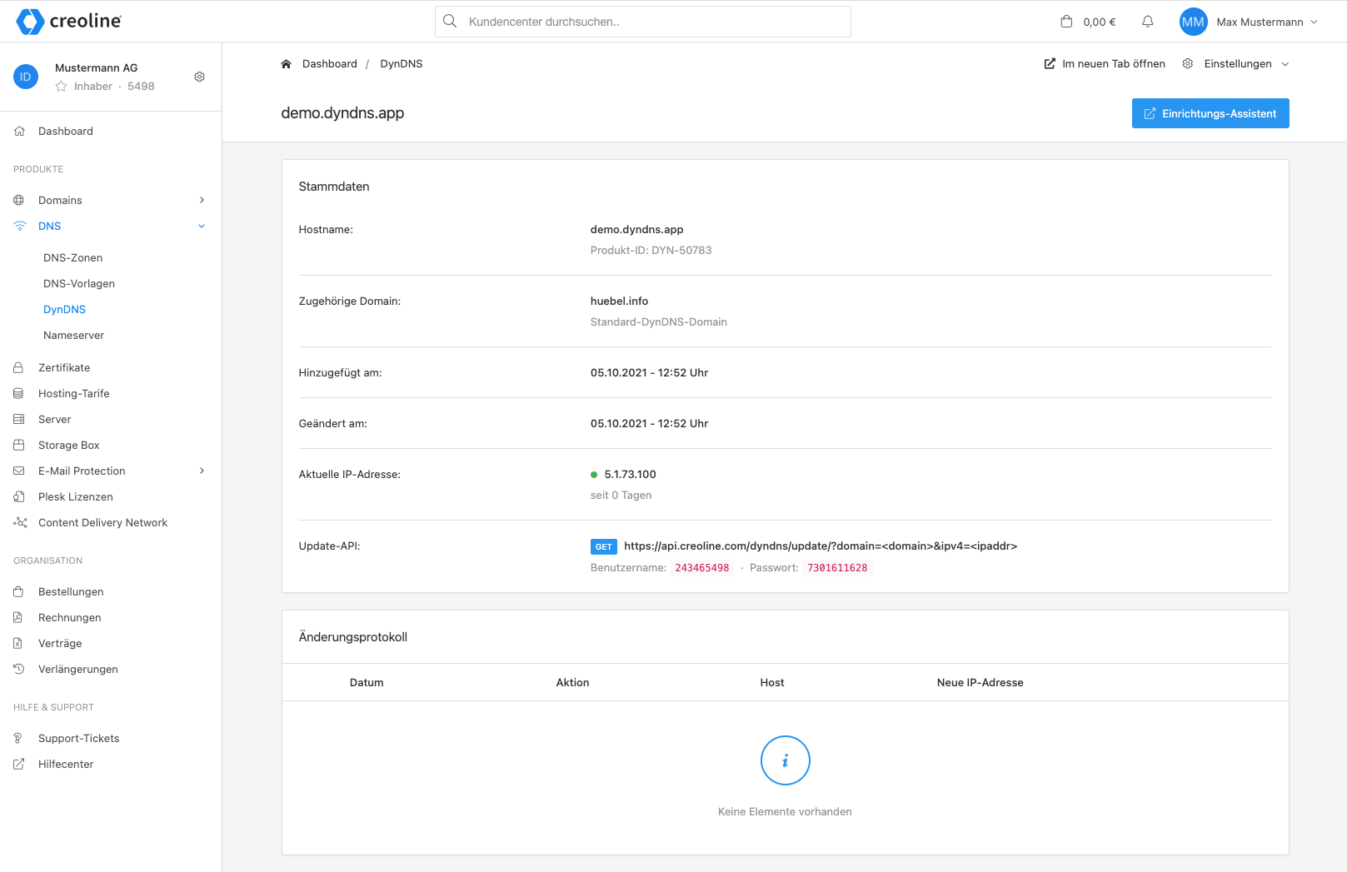Viewport: 1347px width, 872px height.
Task: Click the green IP status dot
Action: point(594,475)
